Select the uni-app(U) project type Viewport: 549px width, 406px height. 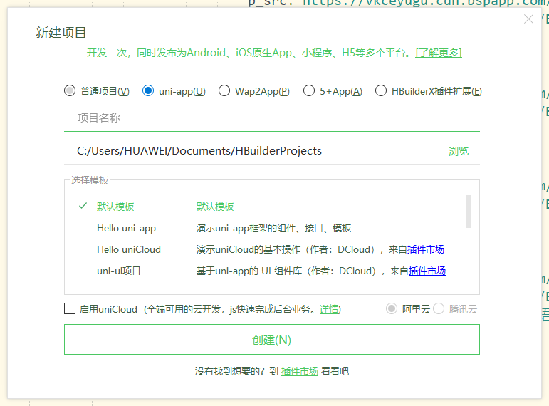coord(148,90)
